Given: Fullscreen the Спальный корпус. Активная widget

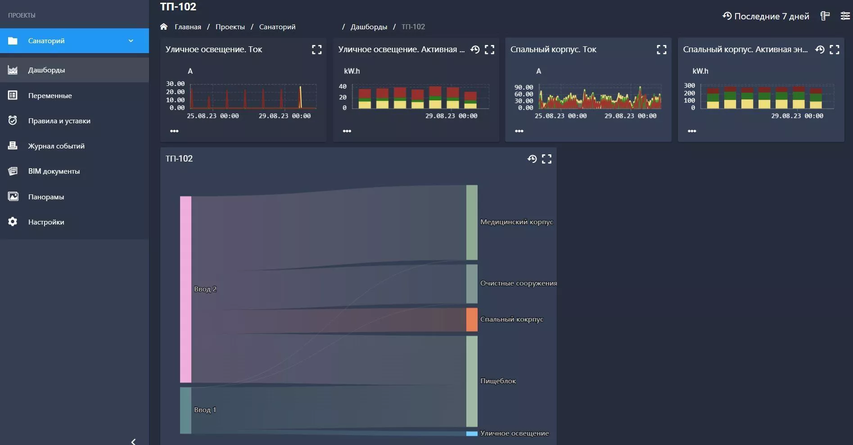Looking at the screenshot, I should pyautogui.click(x=835, y=49).
